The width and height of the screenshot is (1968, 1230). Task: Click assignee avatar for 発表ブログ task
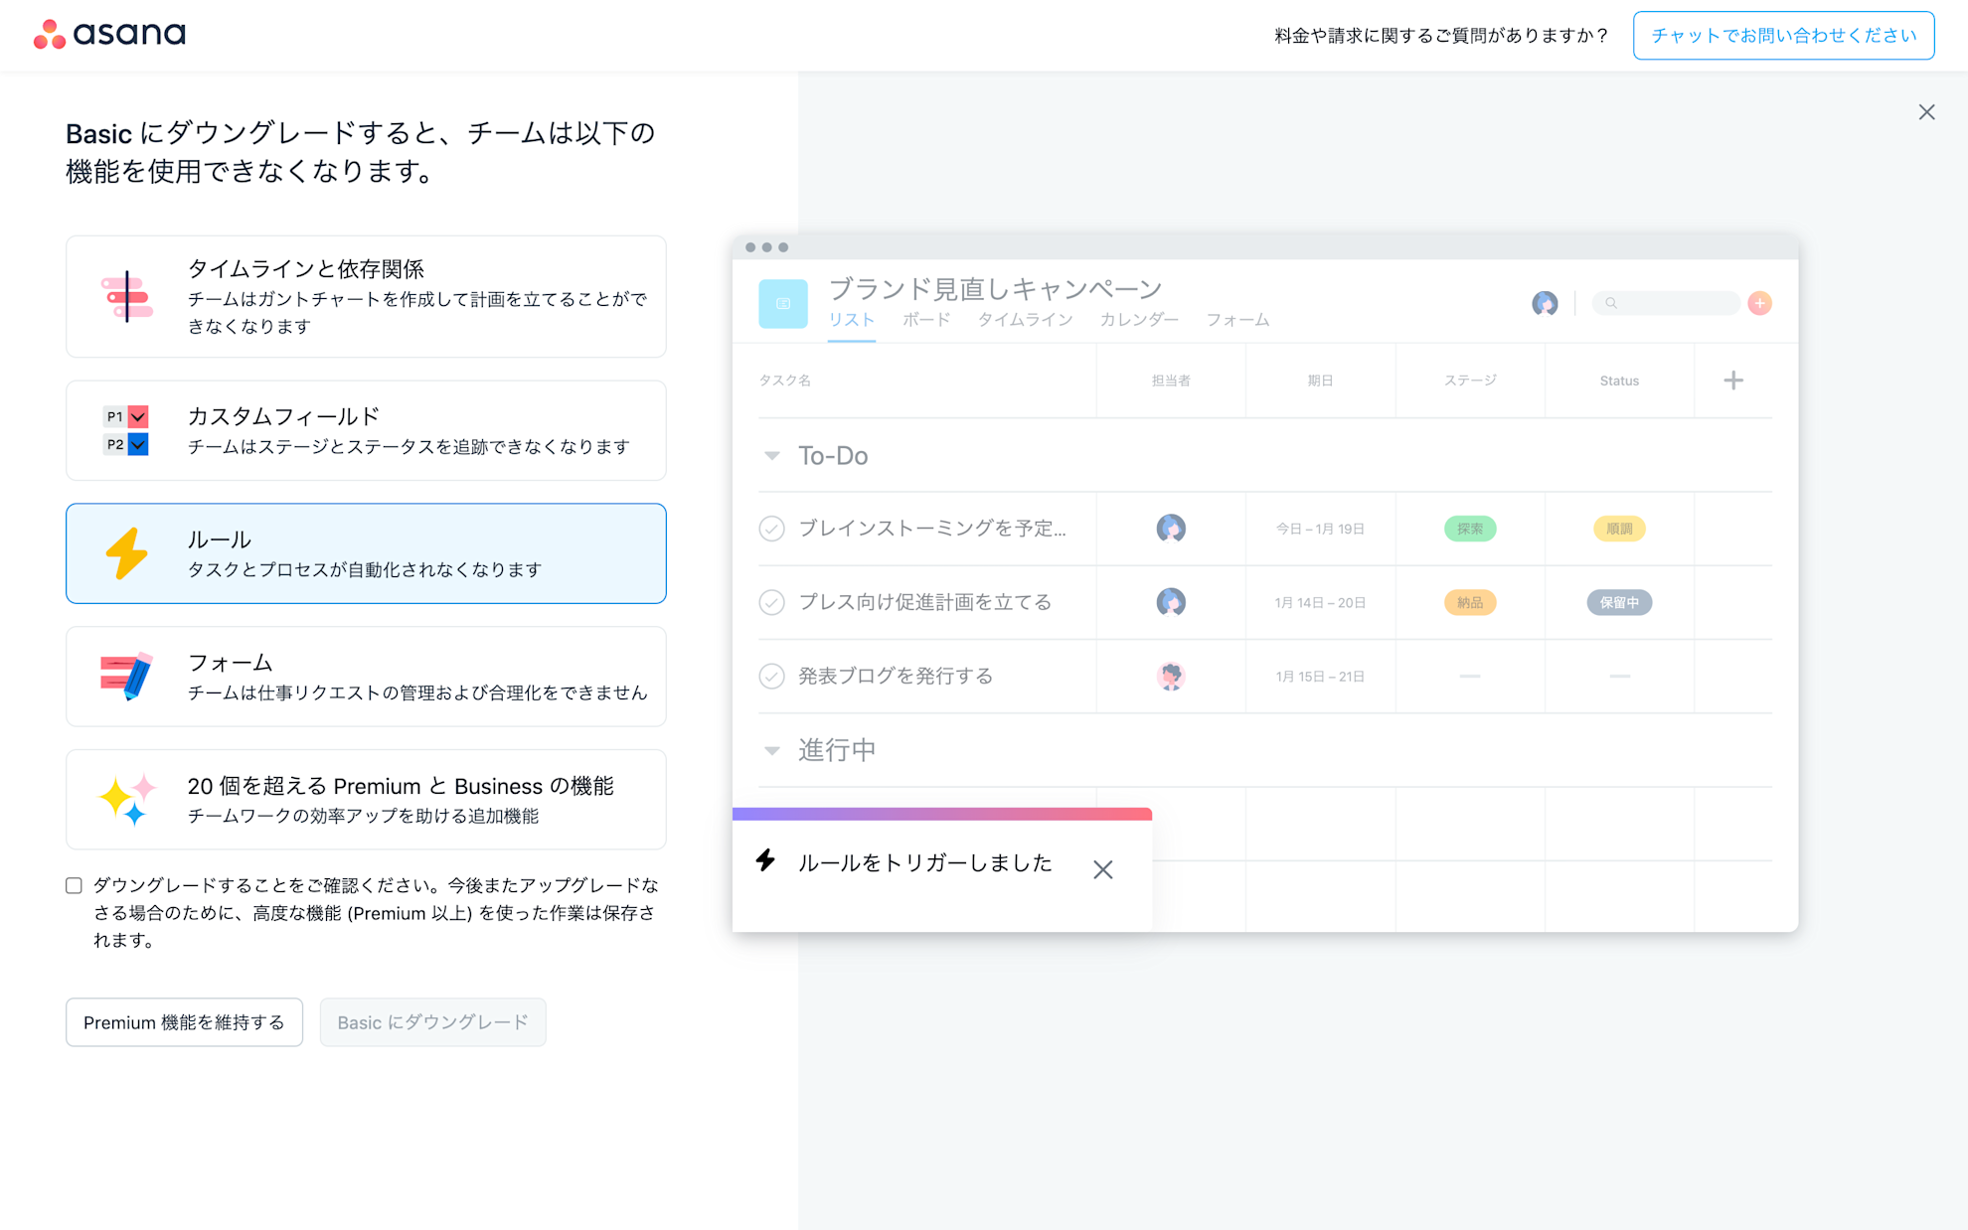[x=1171, y=676]
